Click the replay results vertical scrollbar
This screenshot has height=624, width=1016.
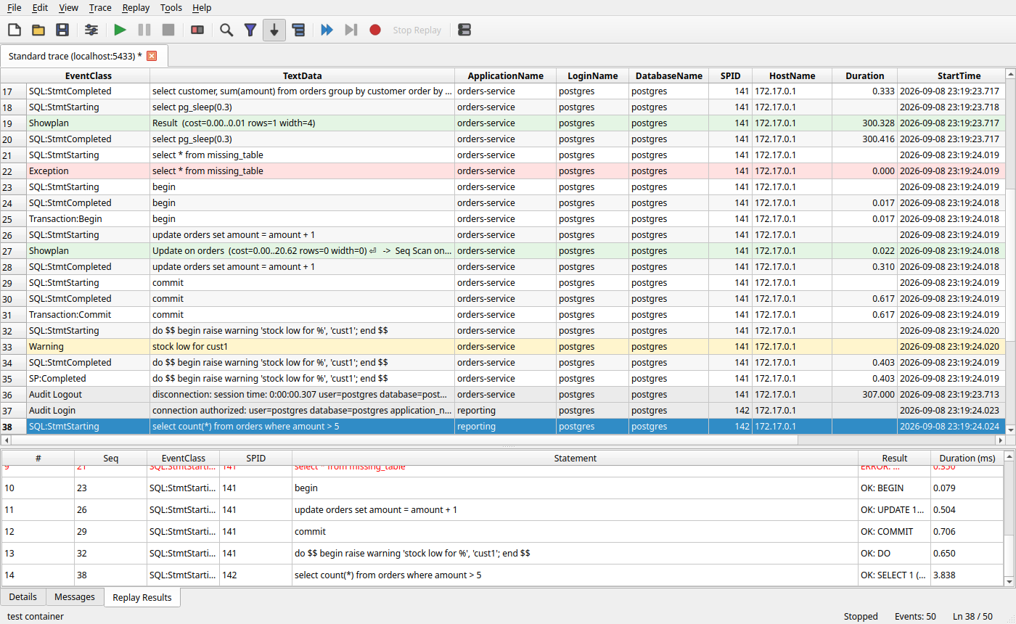coord(1009,518)
